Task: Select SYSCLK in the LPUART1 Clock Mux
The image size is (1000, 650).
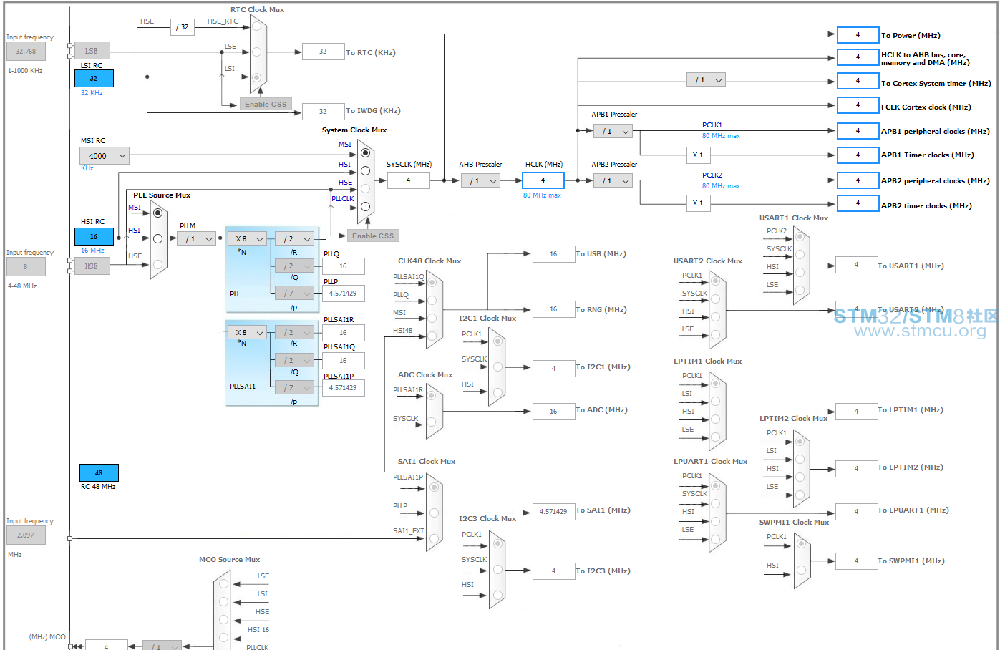Action: [715, 503]
